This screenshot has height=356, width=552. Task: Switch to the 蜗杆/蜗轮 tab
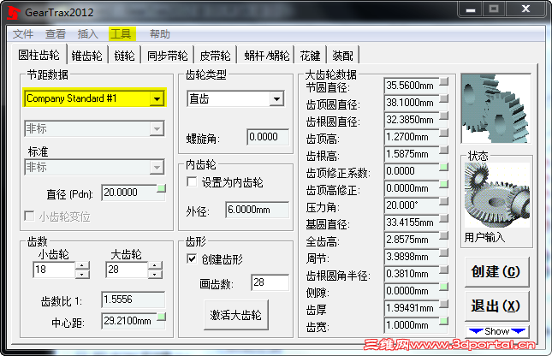(x=266, y=56)
